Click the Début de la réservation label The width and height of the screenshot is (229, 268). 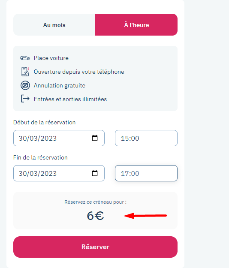tap(45, 122)
